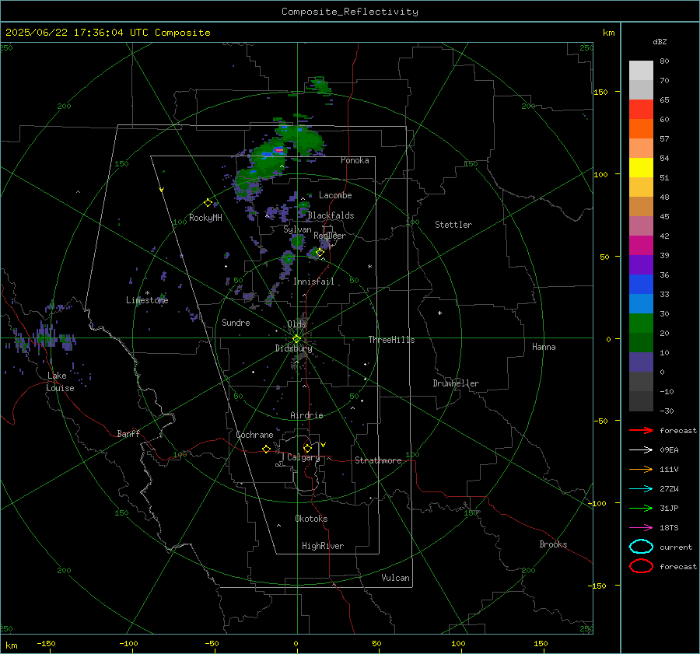
Task: Click the Banff town label
Action: [x=128, y=433]
